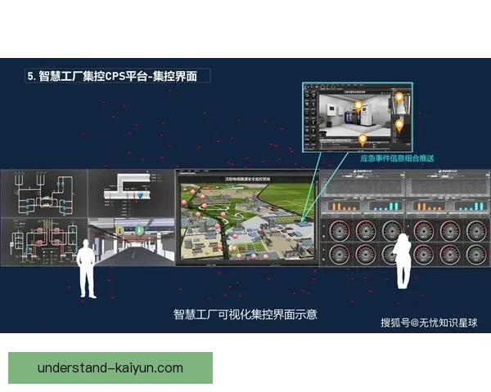This screenshot has width=491, height=392.
Task: Click the orange pin on inset's right-side panel
Action: (x=399, y=125)
